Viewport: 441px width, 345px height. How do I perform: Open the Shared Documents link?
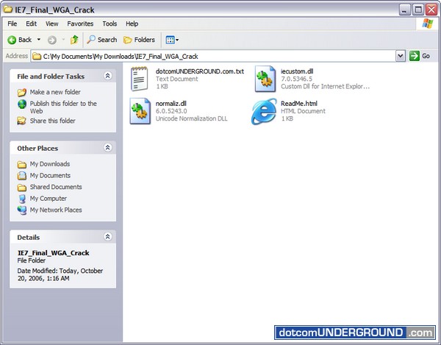point(56,187)
